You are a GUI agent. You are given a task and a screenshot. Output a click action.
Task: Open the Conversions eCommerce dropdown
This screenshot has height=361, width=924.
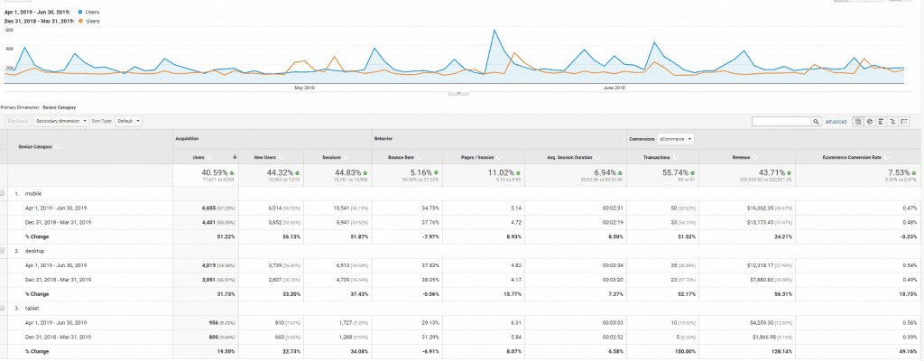[x=676, y=139]
